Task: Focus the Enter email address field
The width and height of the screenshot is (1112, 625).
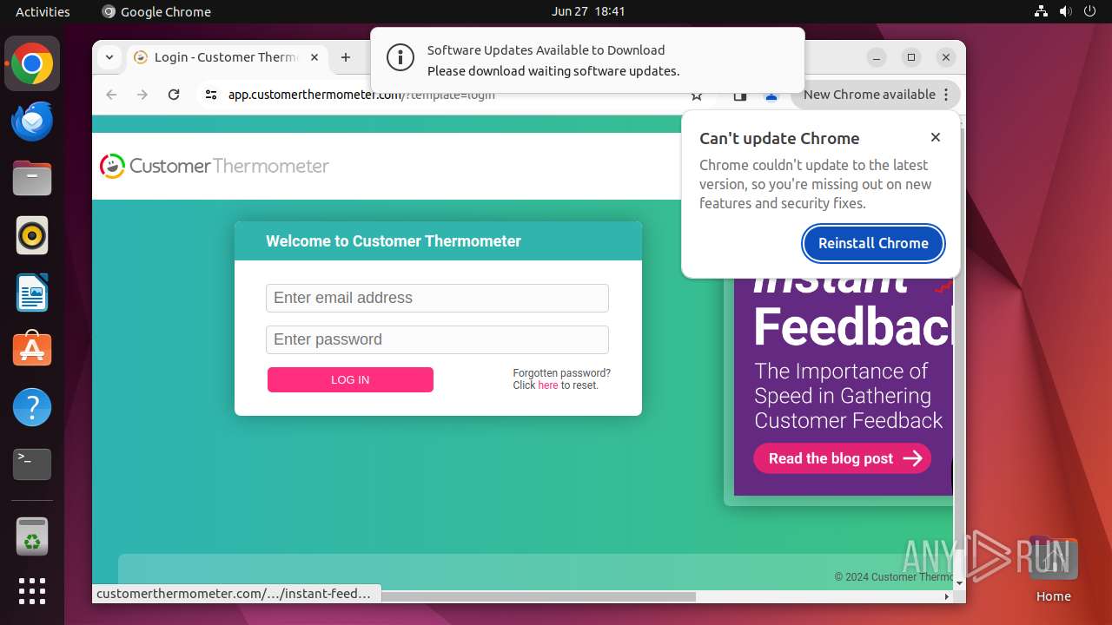Action: click(x=437, y=298)
